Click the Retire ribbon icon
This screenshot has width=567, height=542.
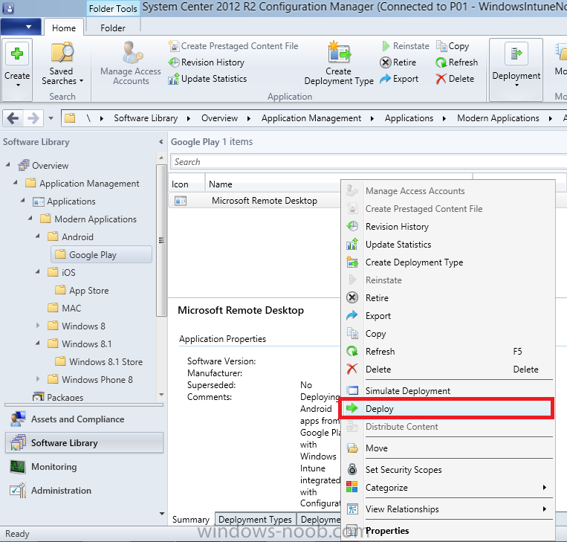386,62
